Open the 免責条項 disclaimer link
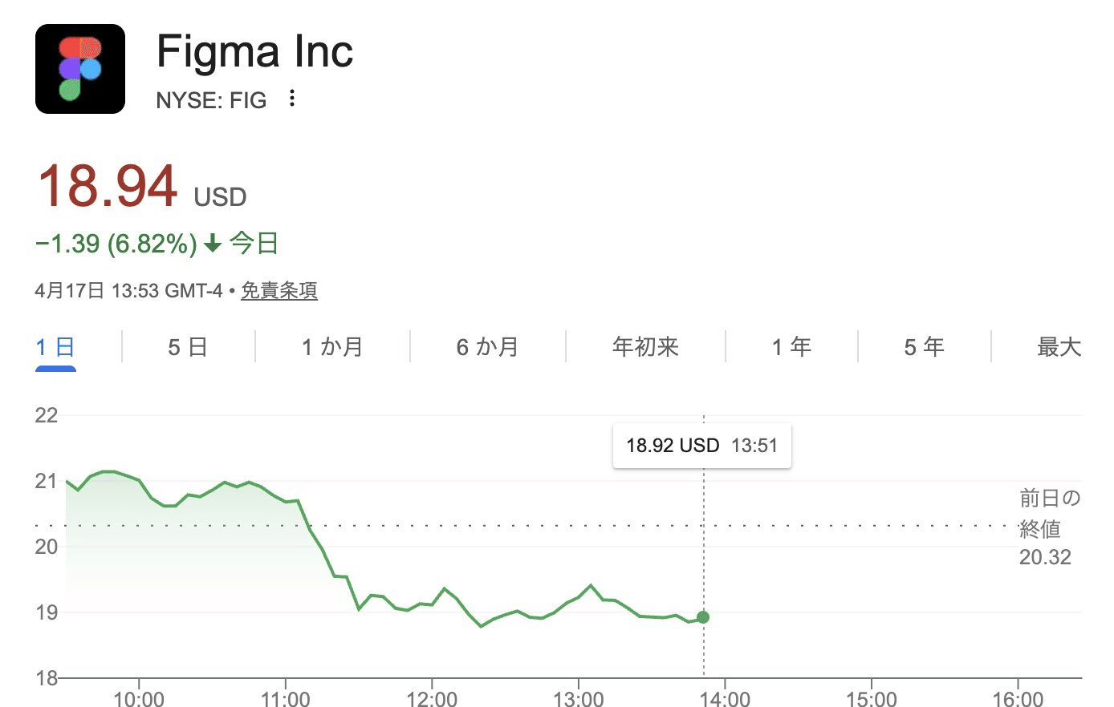 [x=279, y=290]
